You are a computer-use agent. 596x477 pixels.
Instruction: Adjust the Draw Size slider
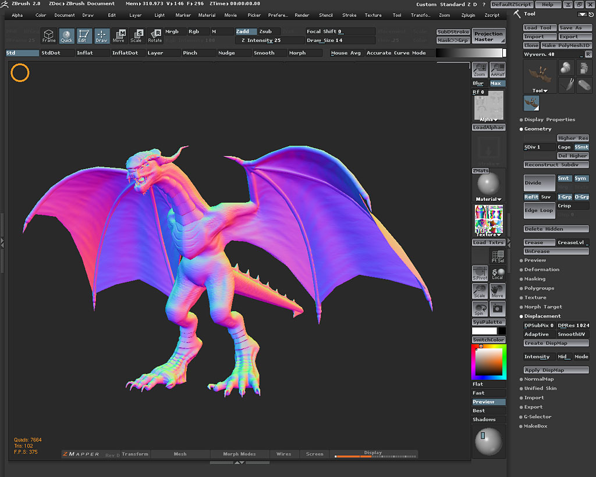point(340,40)
